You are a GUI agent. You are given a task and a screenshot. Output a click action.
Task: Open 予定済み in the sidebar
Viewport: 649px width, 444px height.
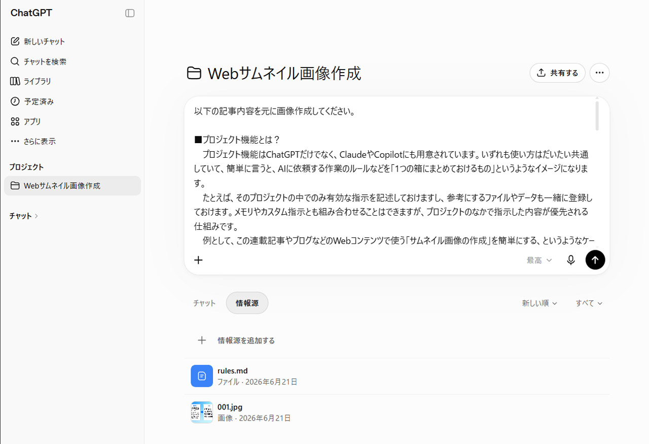click(x=72, y=101)
